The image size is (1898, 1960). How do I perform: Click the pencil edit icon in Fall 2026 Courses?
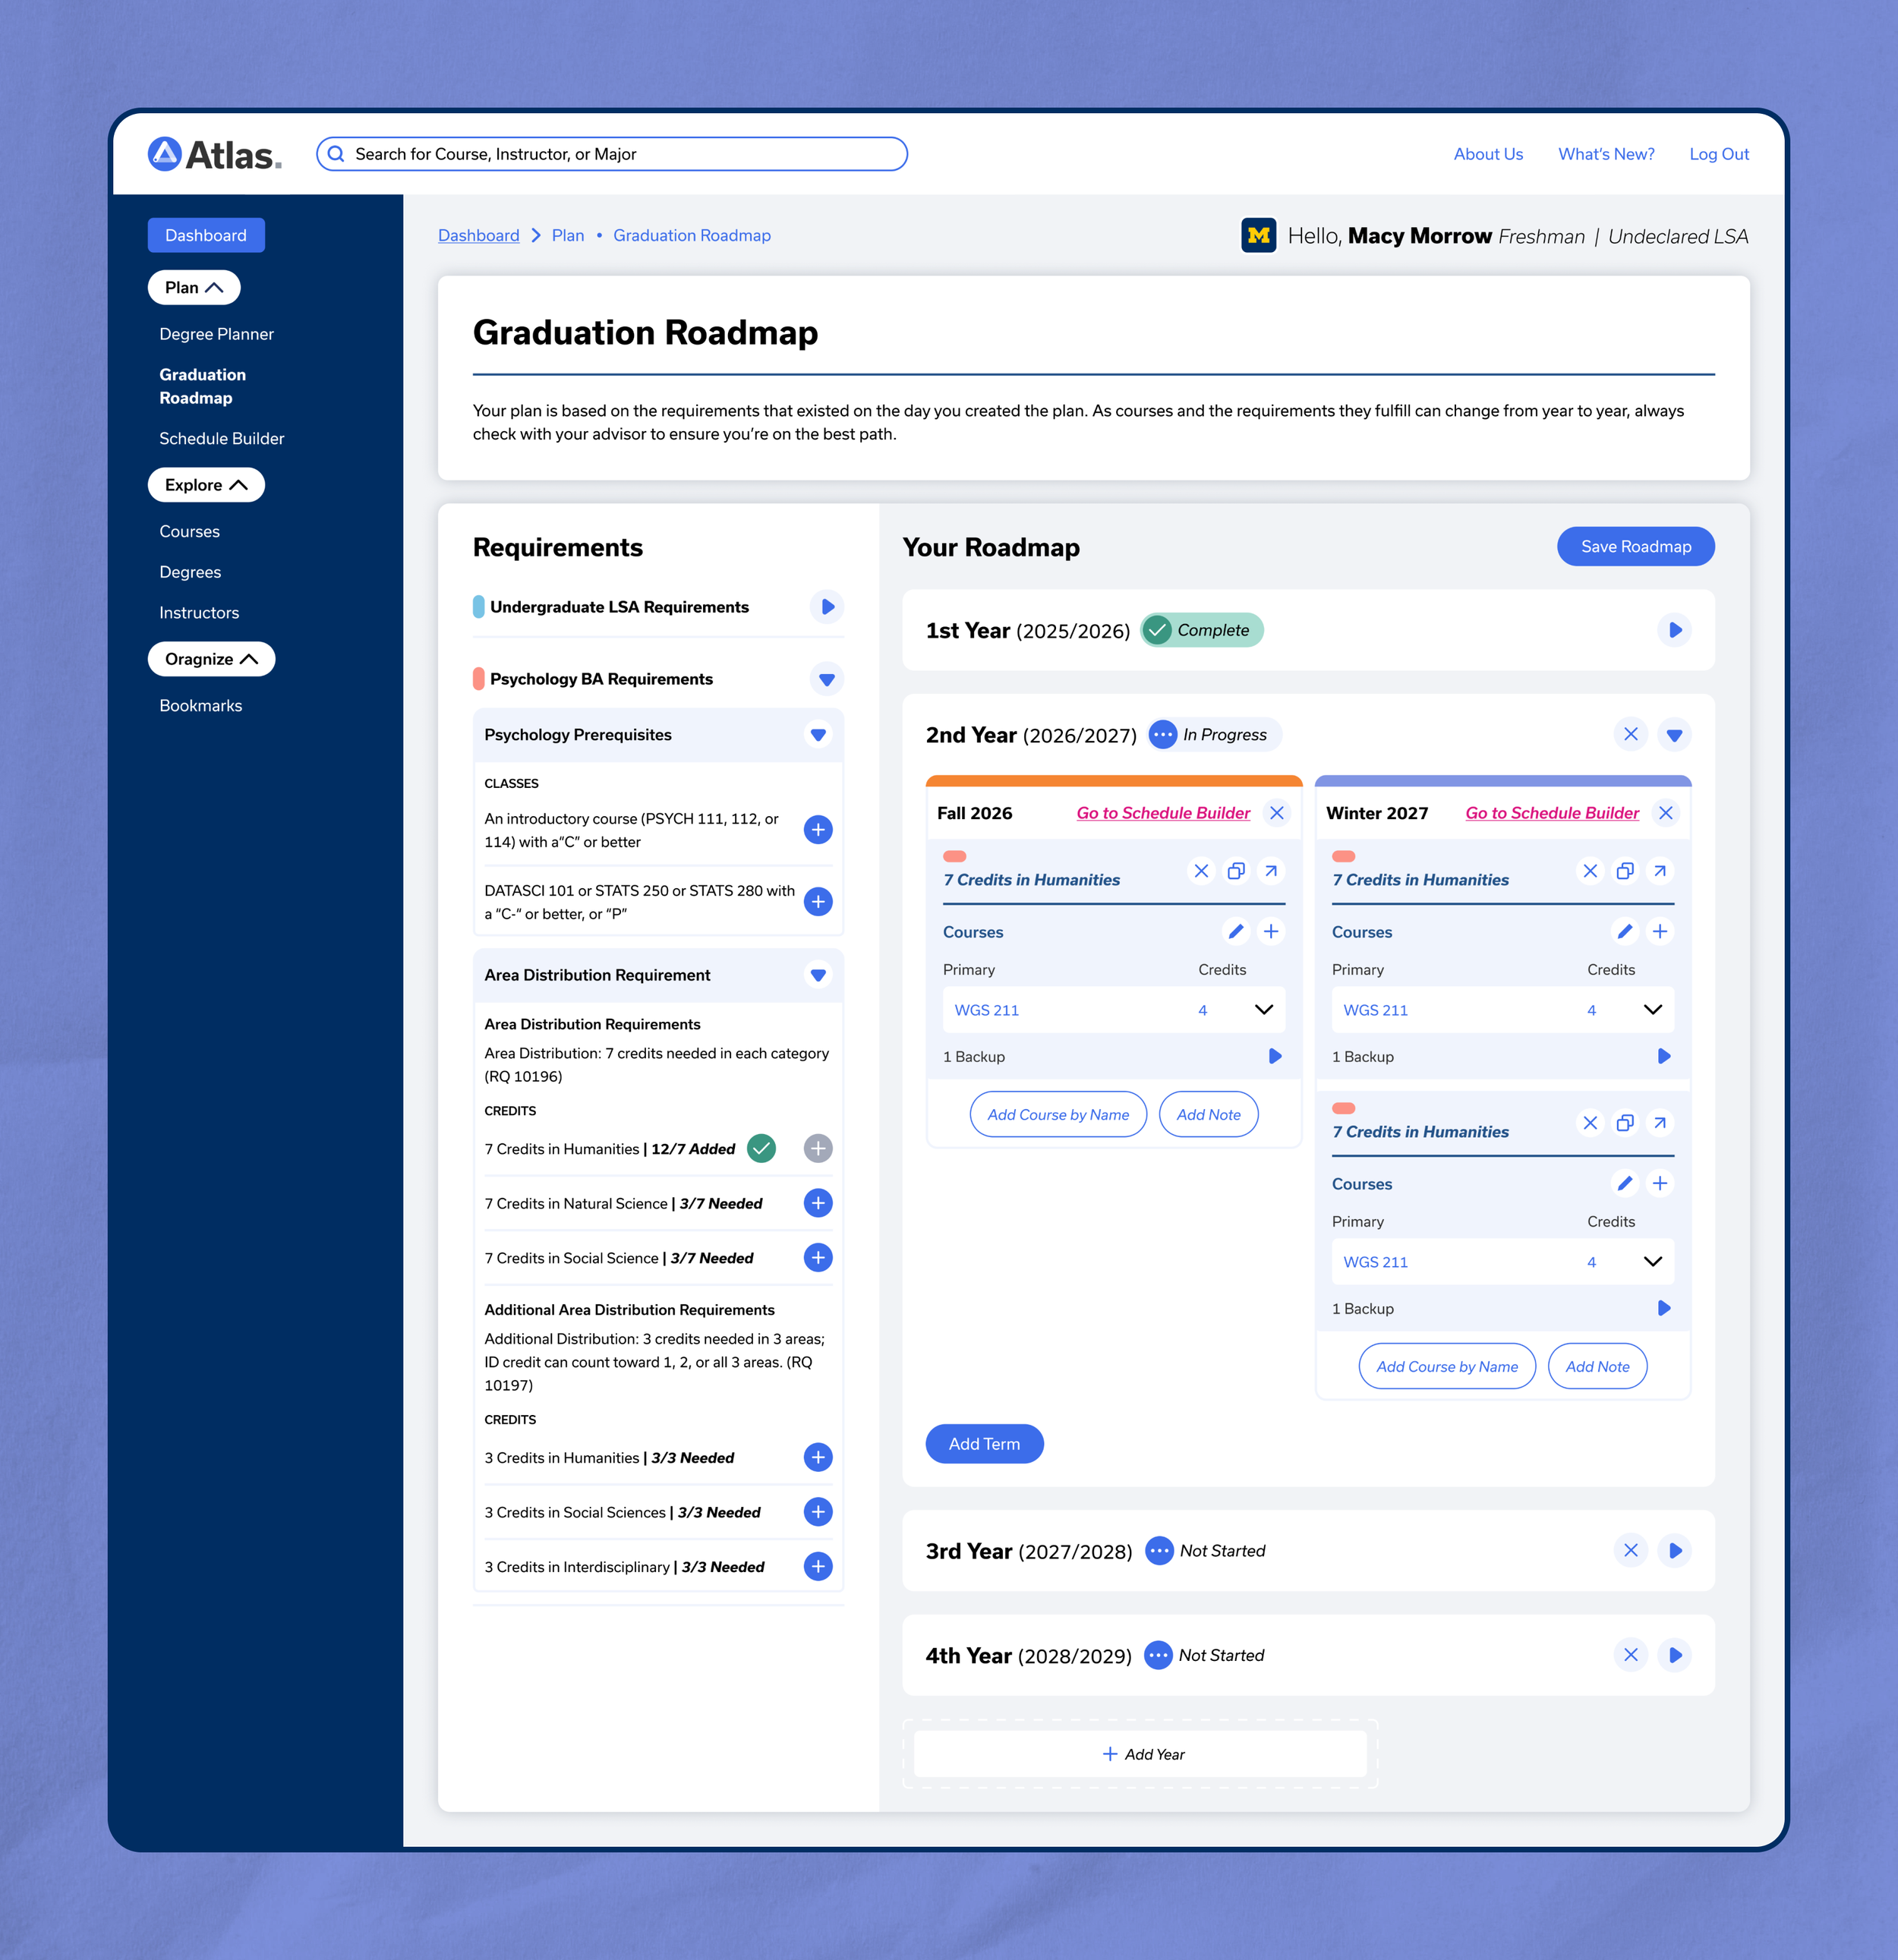pyautogui.click(x=1236, y=932)
